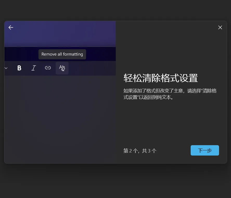Click the 下一步 button
This screenshot has width=231, height=198.
pyautogui.click(x=205, y=150)
